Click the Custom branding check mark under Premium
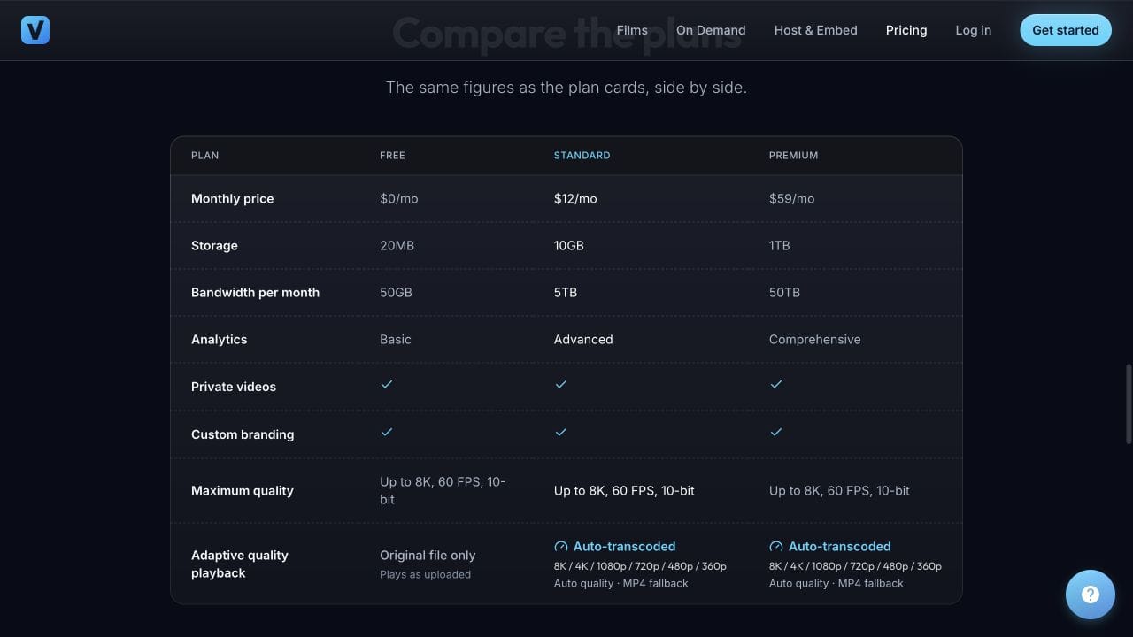Viewport: 1133px width, 637px height. pyautogui.click(x=775, y=432)
